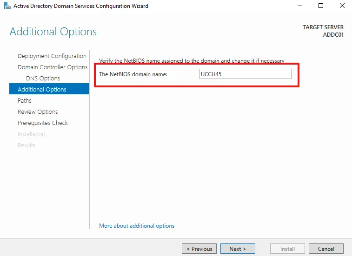Screen dimensions: 352x256
Task: Select the highlighted Additional Options step
Action: (42, 89)
